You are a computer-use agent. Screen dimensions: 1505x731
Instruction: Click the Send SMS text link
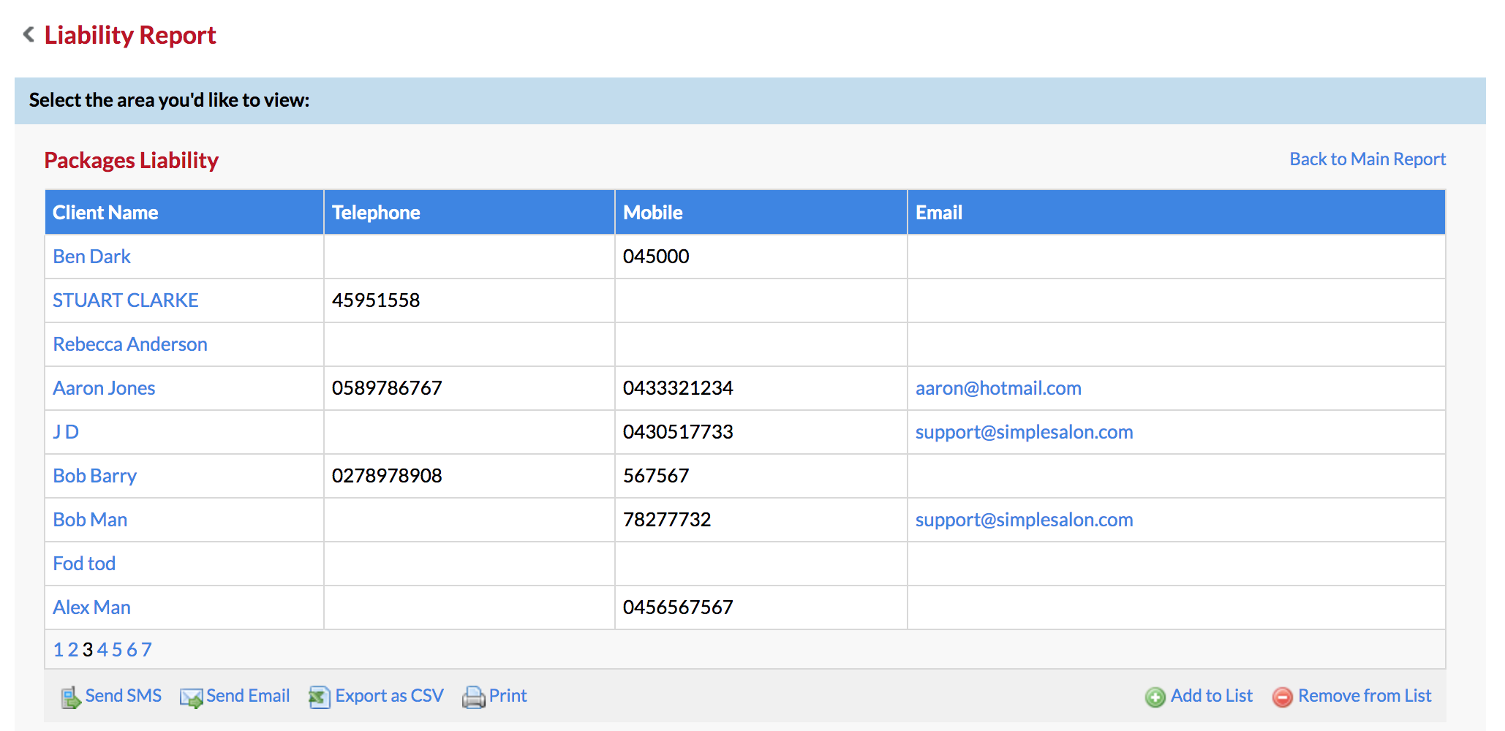[x=124, y=696]
